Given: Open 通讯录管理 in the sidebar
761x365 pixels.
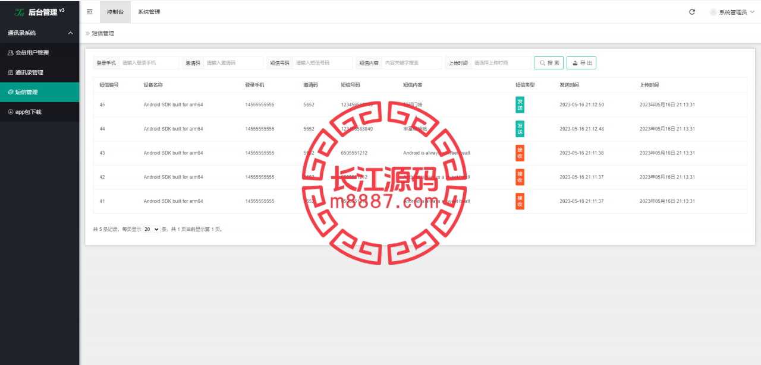Looking at the screenshot, I should tap(39, 72).
